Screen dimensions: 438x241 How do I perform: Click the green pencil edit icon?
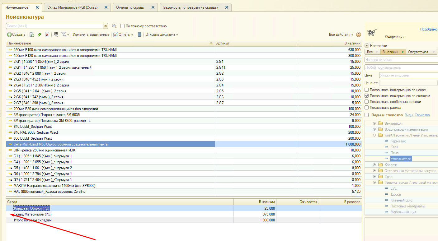click(40, 35)
